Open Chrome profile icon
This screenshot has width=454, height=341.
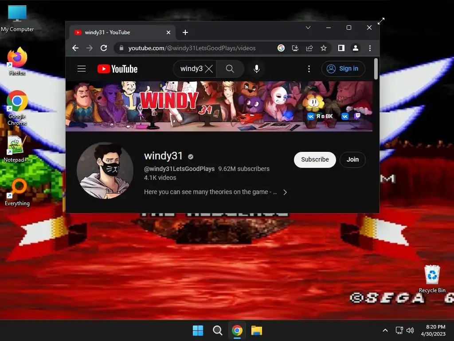[356, 48]
